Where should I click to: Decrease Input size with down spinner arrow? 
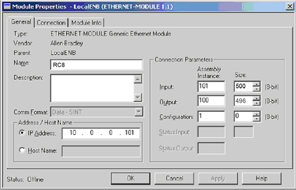(256, 89)
